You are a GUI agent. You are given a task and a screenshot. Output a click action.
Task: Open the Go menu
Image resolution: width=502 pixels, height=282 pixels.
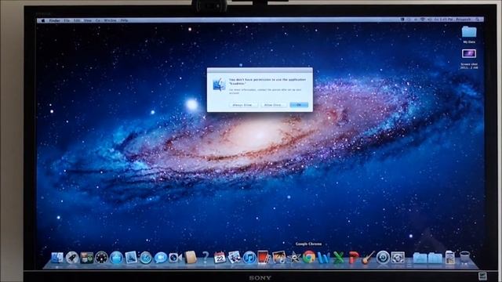click(x=98, y=20)
